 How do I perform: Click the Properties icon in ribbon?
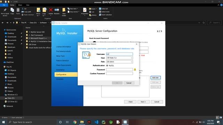click(x=85, y=10)
